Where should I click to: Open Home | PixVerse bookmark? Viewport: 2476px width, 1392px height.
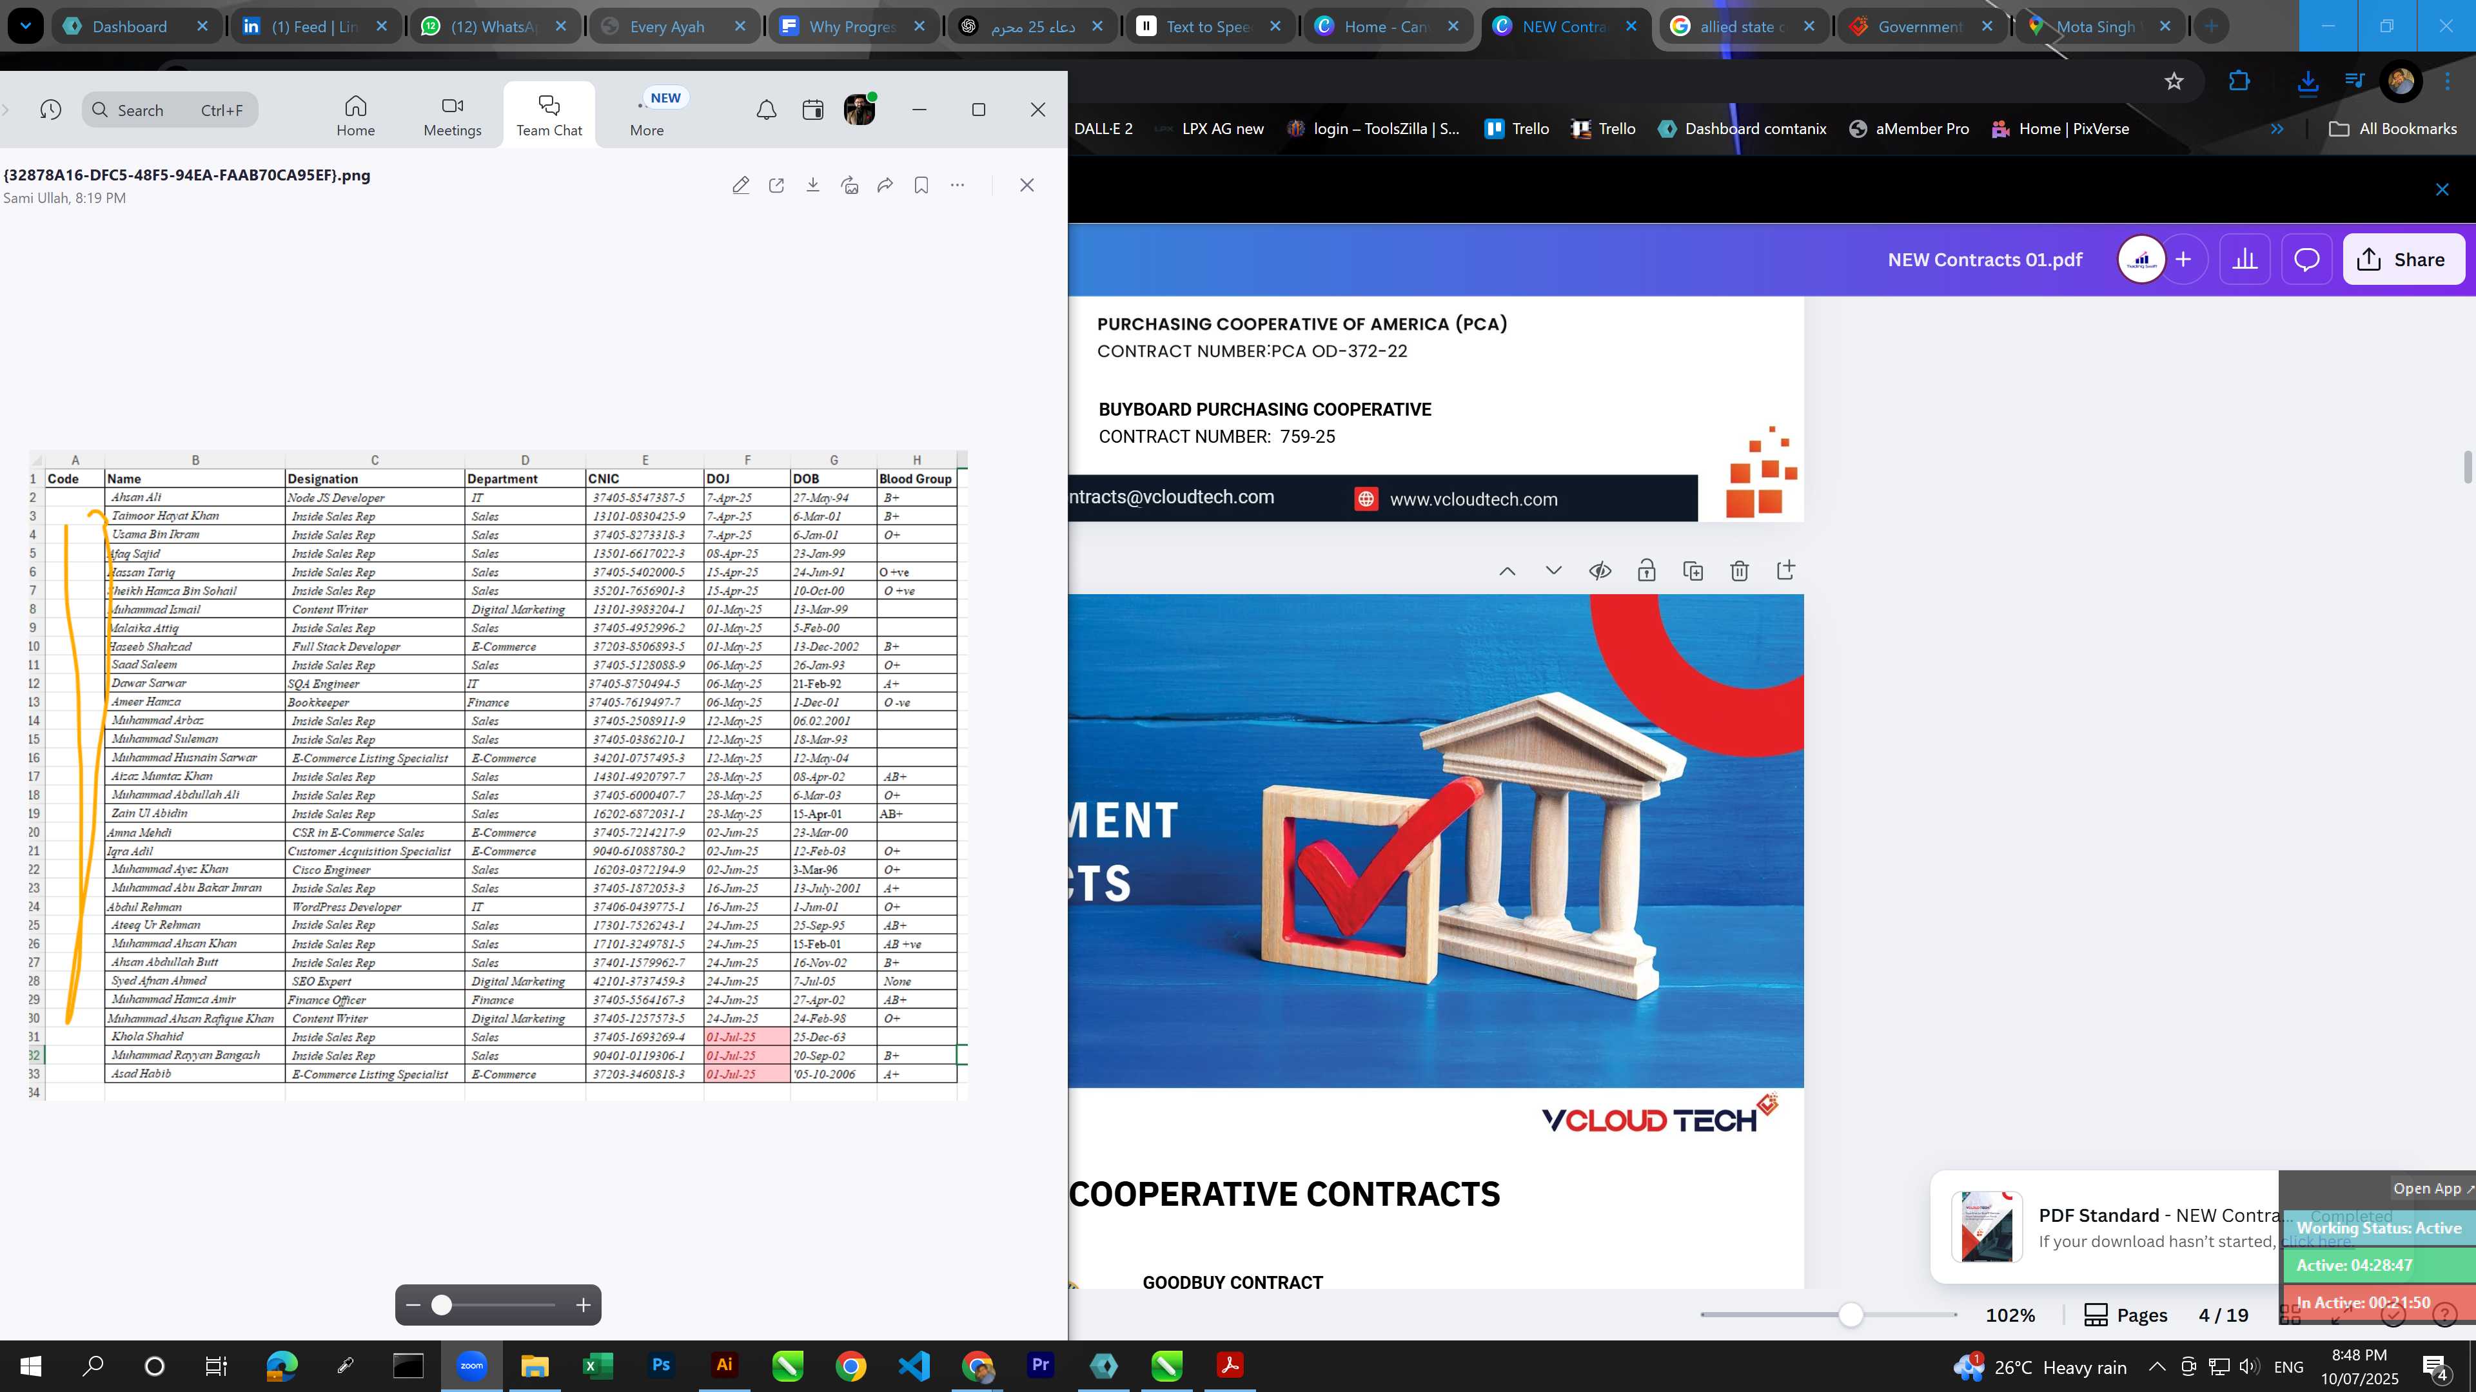[2061, 129]
